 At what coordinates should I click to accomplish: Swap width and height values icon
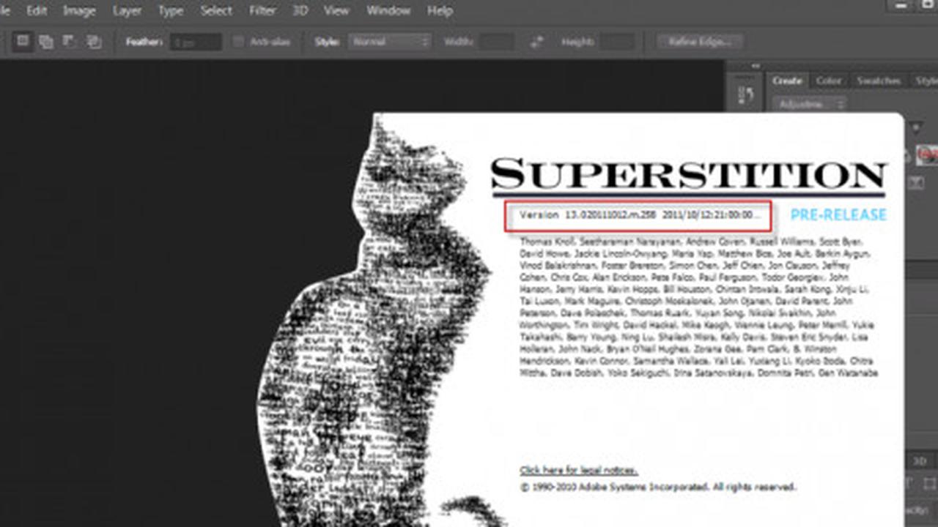[x=537, y=42]
